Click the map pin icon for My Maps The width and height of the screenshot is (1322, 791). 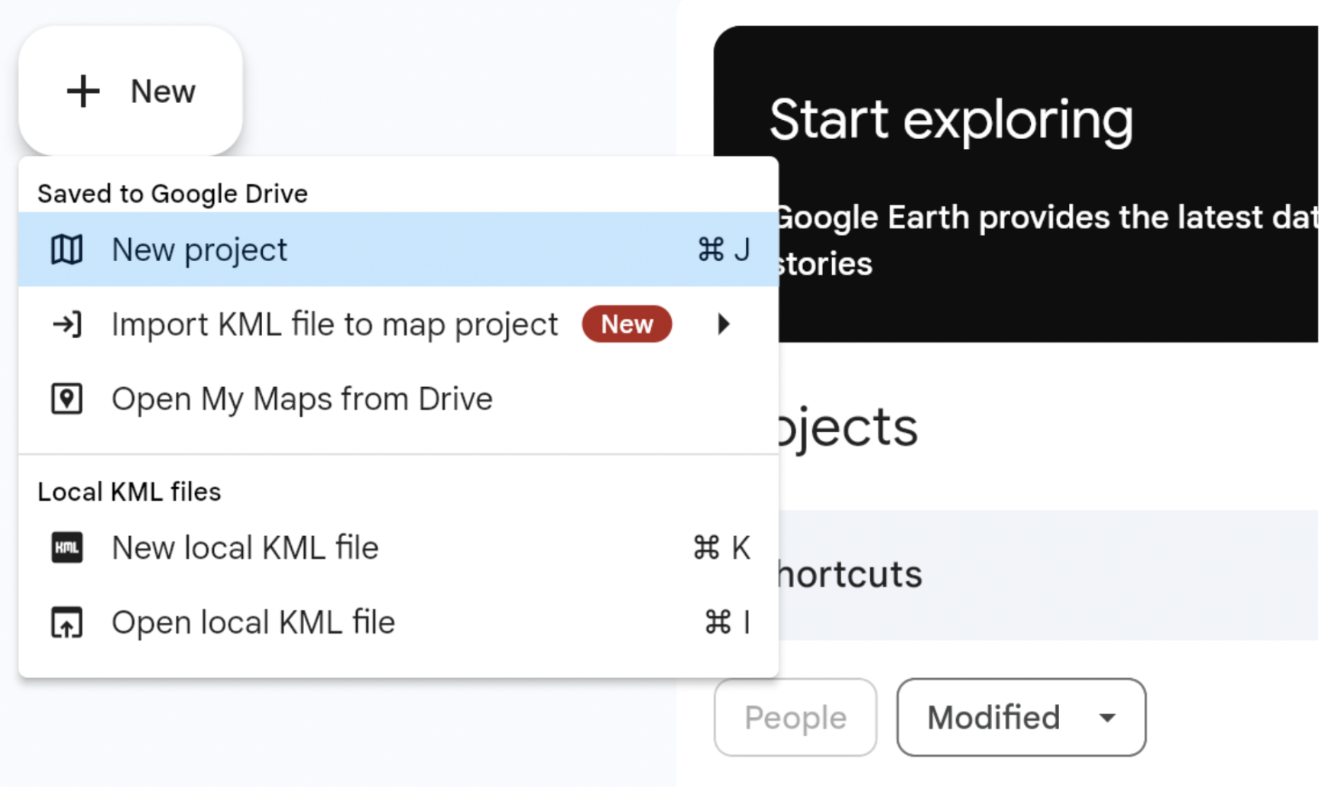point(66,399)
